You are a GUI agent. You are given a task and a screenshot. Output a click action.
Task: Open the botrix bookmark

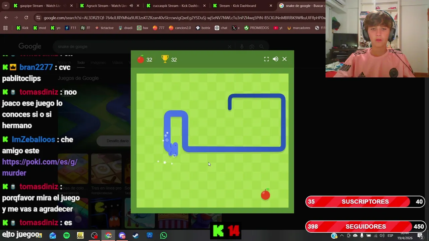(x=203, y=28)
